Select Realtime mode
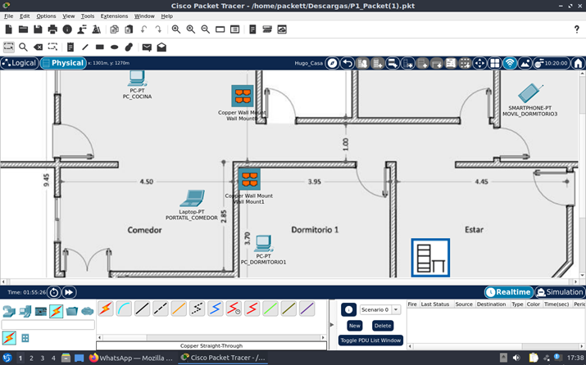Screen dimensions: 586x365 (508, 292)
